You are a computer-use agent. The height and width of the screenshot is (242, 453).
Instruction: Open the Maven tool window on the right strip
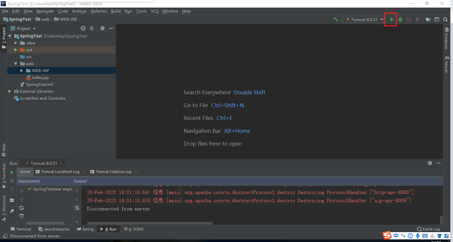click(446, 64)
